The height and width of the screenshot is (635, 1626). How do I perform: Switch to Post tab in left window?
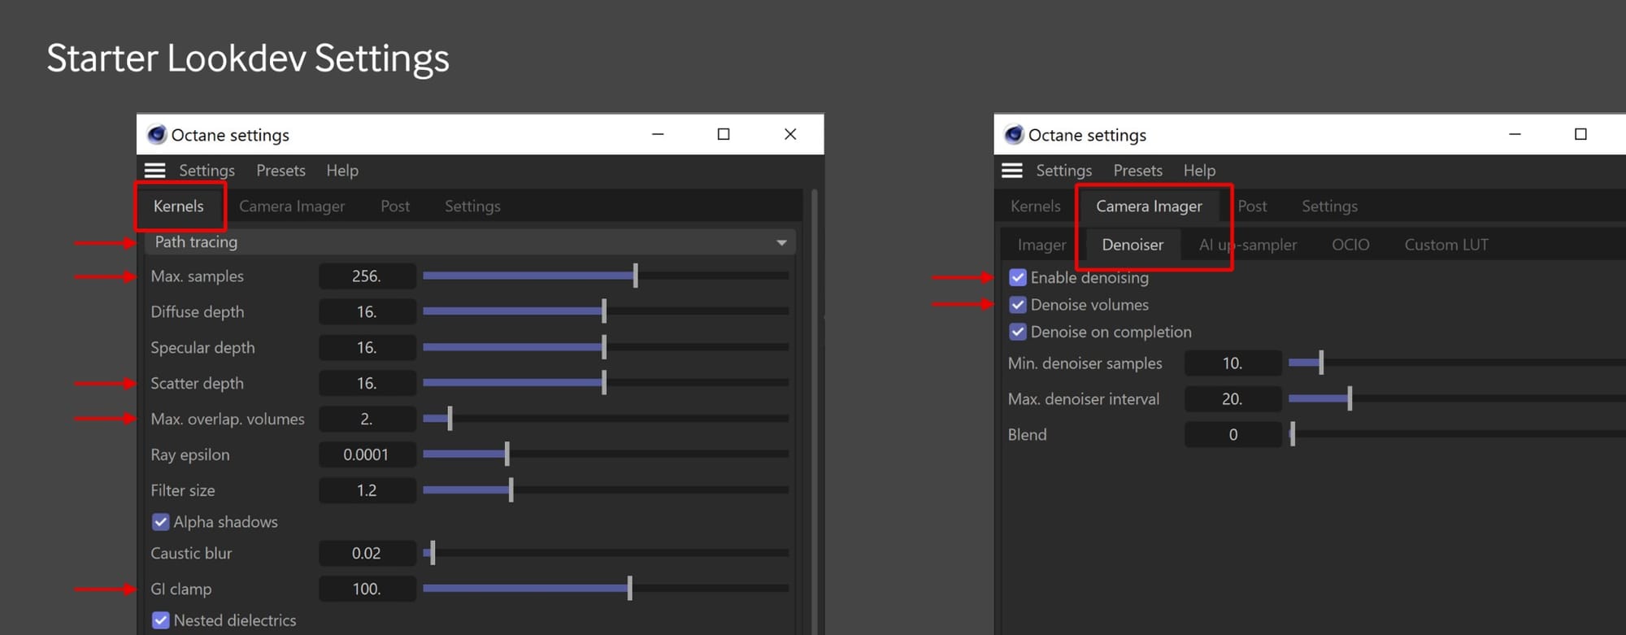(395, 207)
